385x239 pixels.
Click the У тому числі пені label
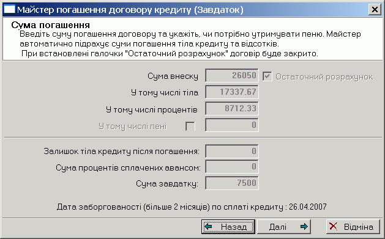point(133,127)
